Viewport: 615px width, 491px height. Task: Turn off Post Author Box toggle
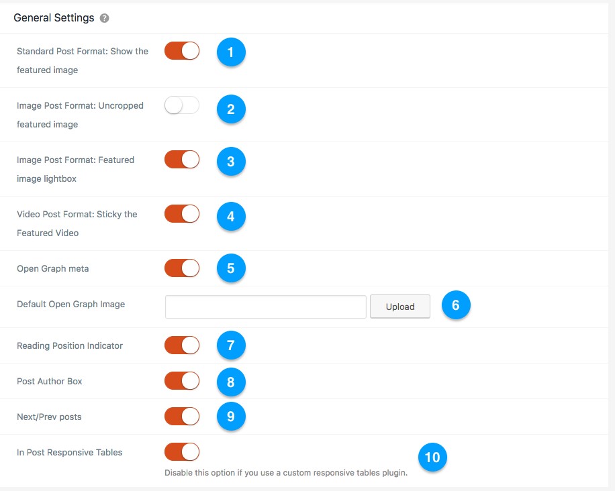pos(182,381)
